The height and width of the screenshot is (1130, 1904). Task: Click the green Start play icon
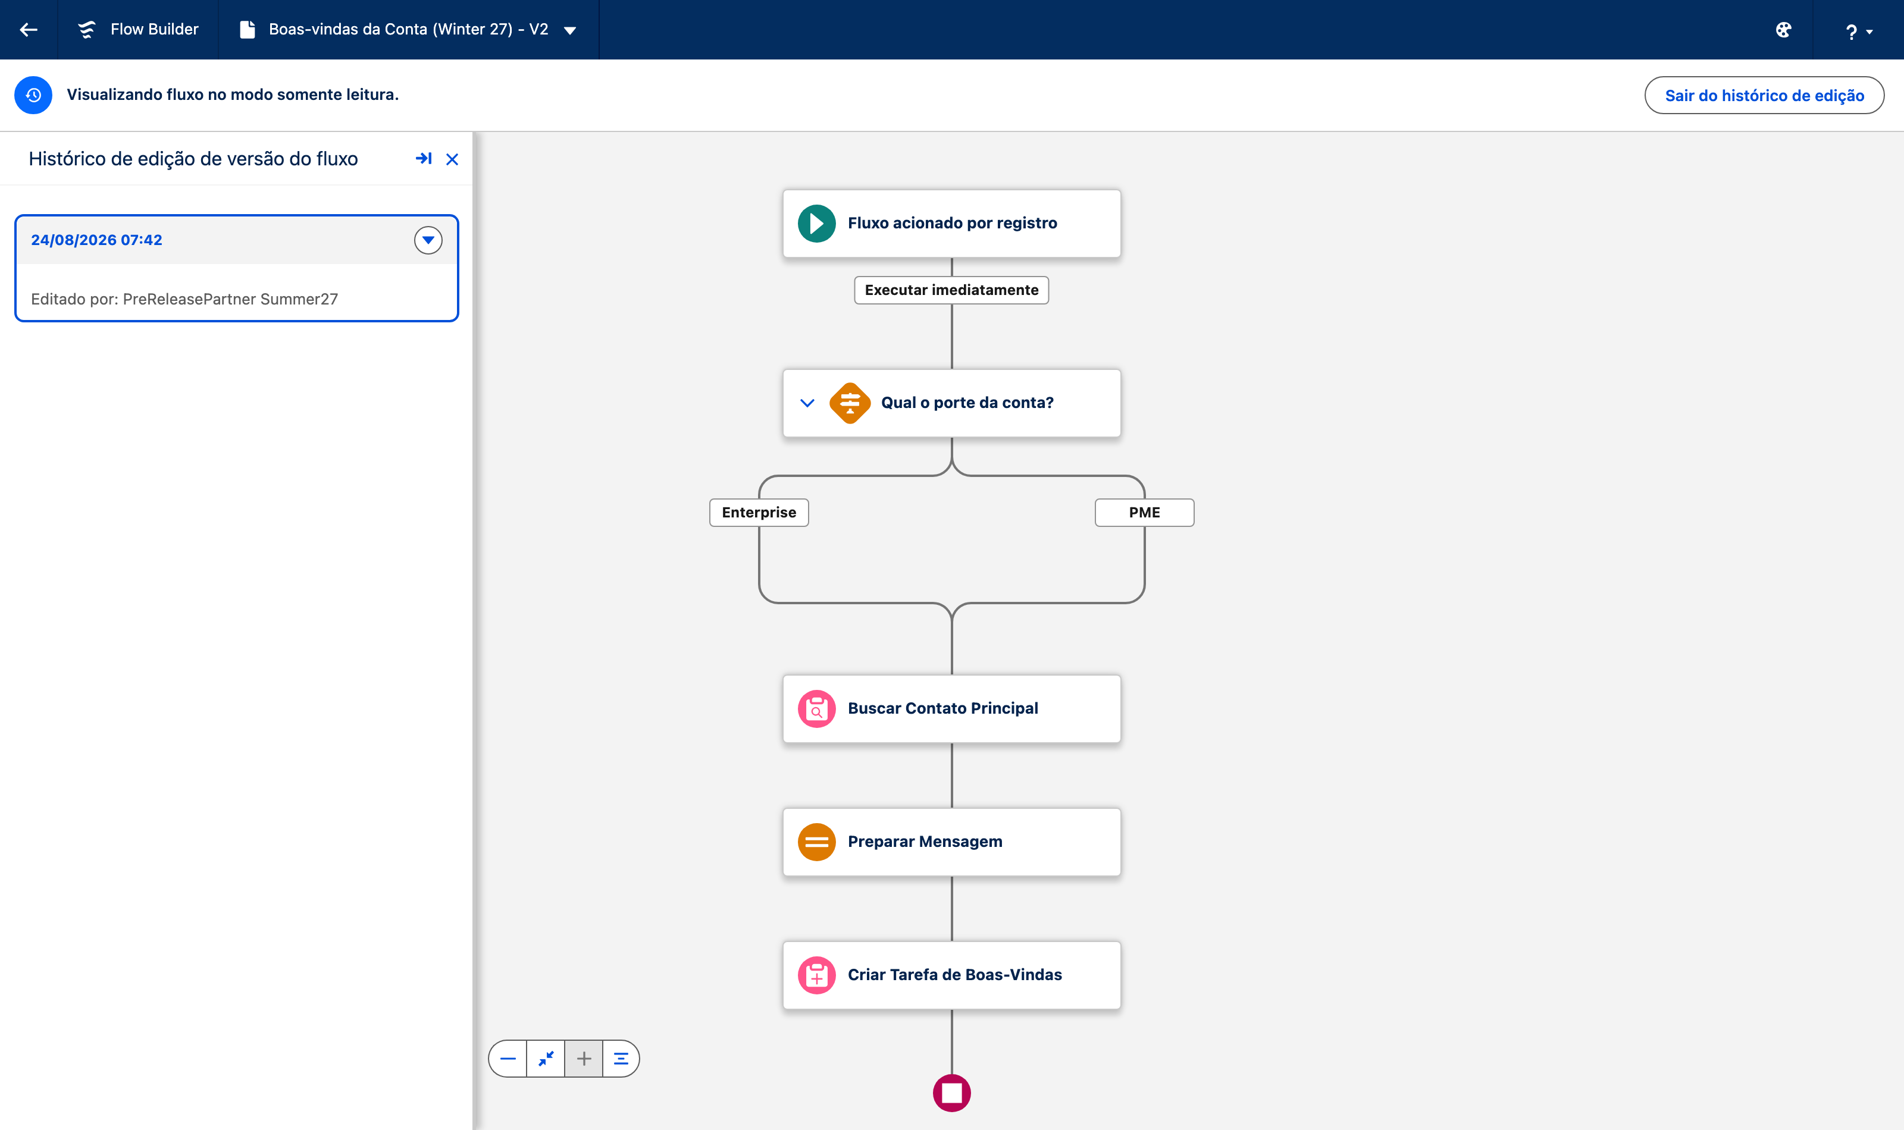point(816,223)
